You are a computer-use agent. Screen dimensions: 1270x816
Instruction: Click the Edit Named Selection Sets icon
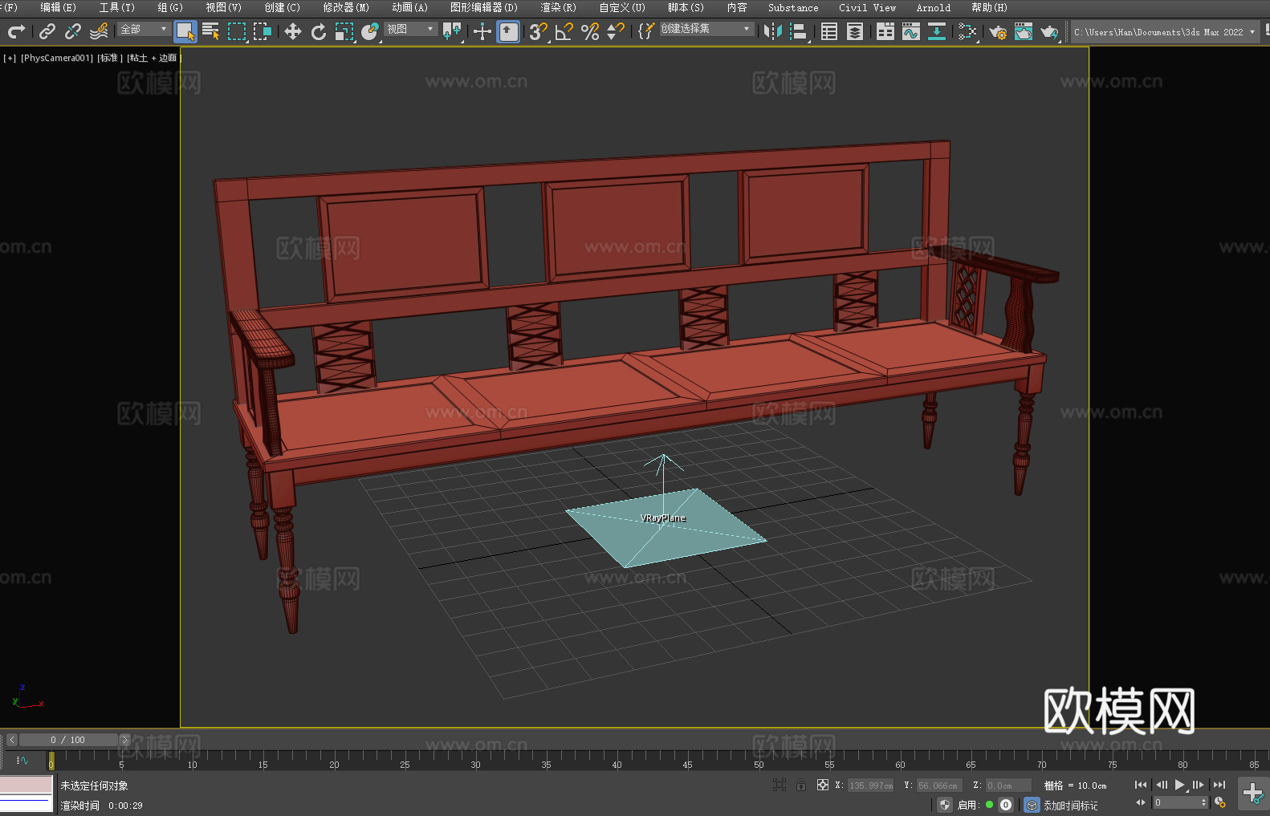point(646,31)
